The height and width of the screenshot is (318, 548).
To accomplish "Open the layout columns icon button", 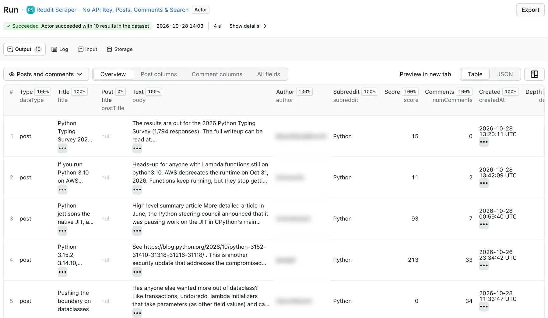I will pos(534,74).
